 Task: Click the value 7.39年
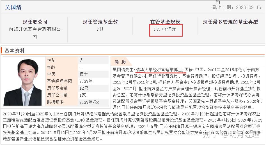click(86, 81)
